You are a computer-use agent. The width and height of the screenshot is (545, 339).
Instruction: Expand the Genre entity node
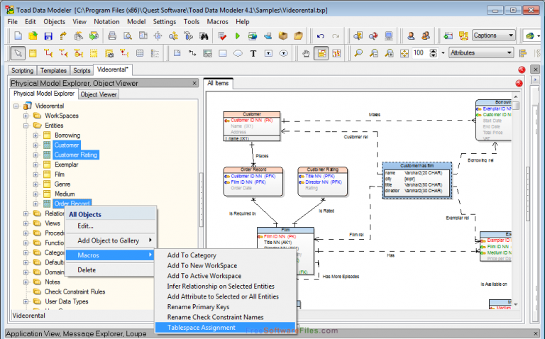[x=35, y=184]
